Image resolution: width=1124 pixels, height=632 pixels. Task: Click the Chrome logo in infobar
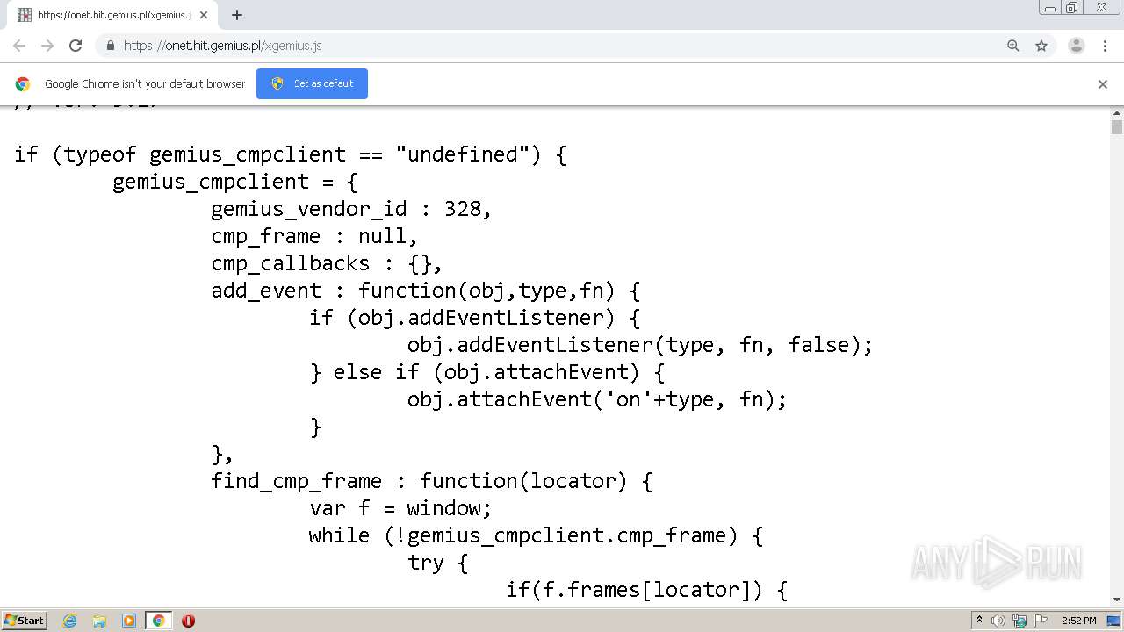pyautogui.click(x=23, y=84)
